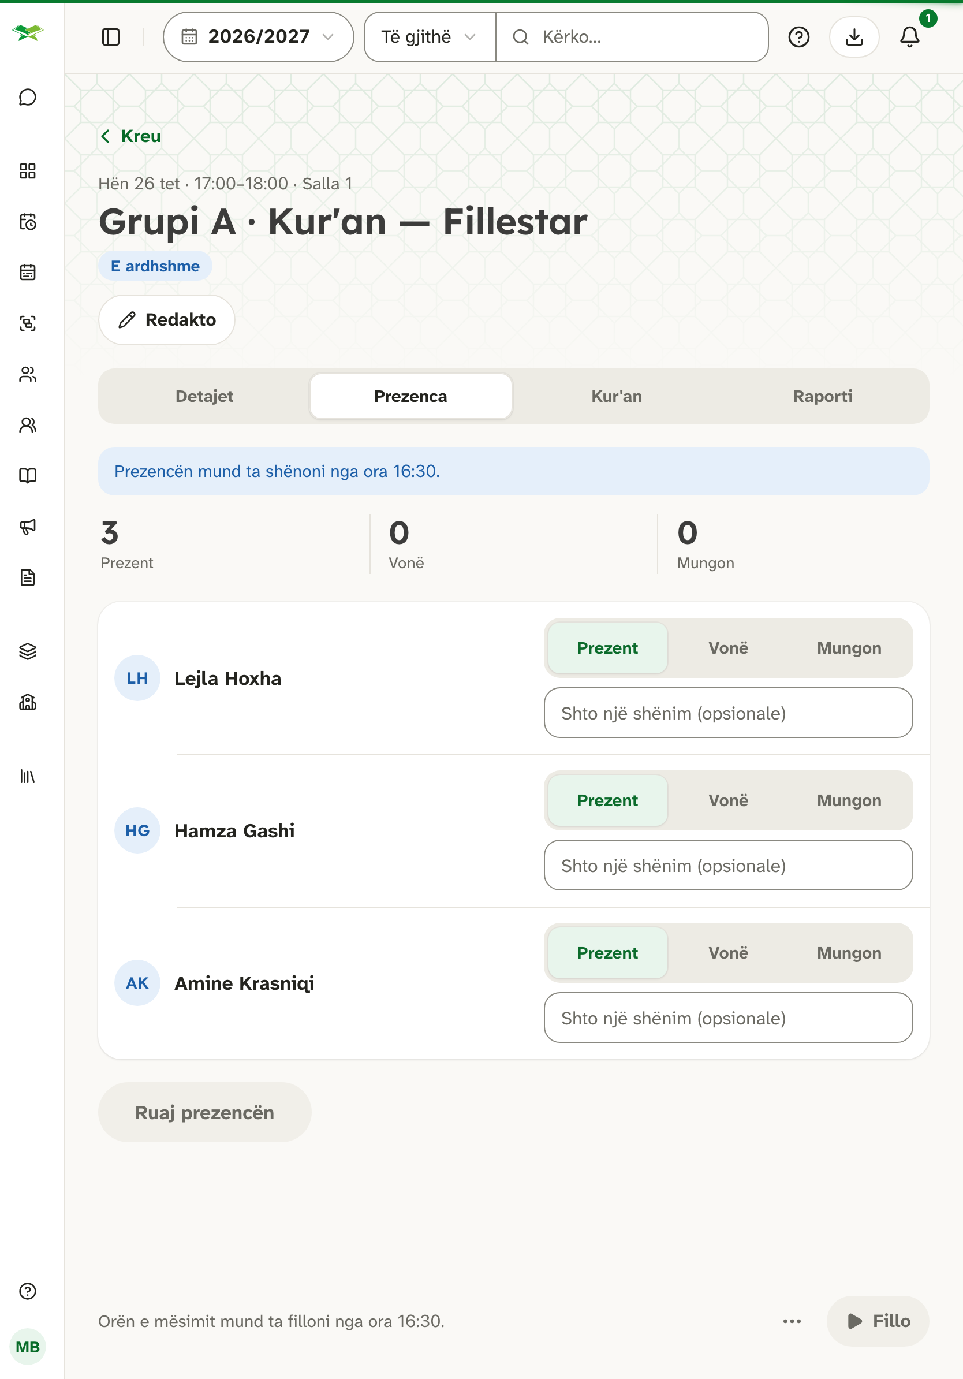Open the scan attendance icon
The height and width of the screenshot is (1379, 963).
coord(28,324)
